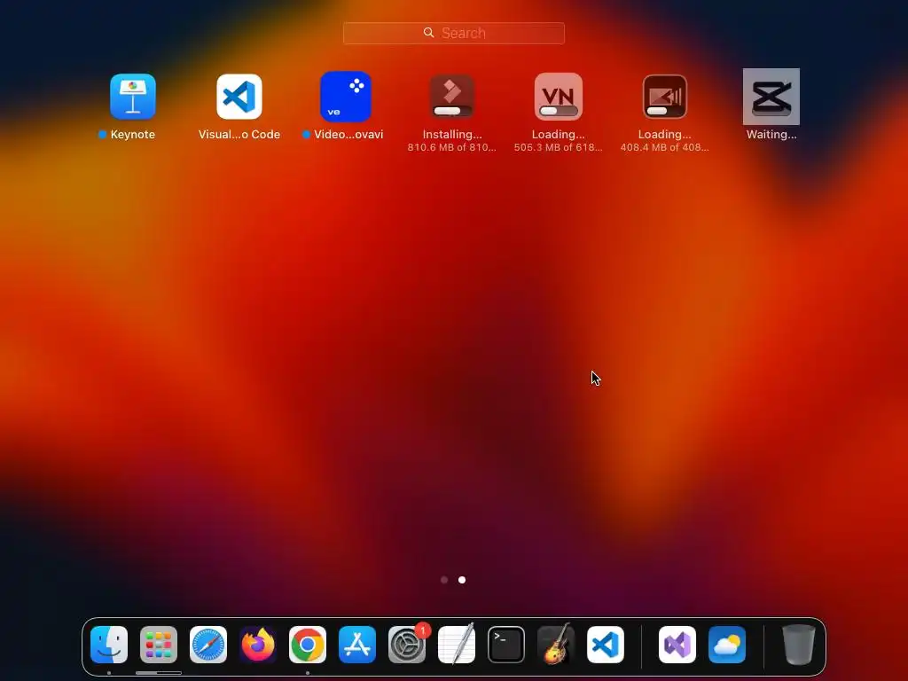908x681 pixels.
Task: Click the Keynote label text
Action: tap(133, 135)
